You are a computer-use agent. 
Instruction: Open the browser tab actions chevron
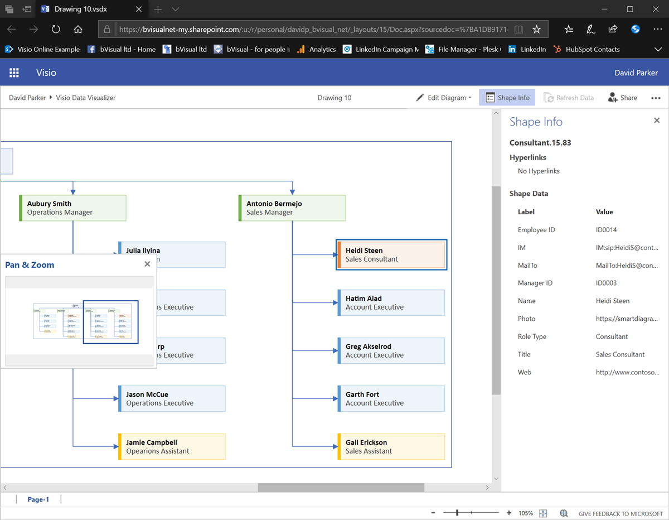tap(175, 9)
